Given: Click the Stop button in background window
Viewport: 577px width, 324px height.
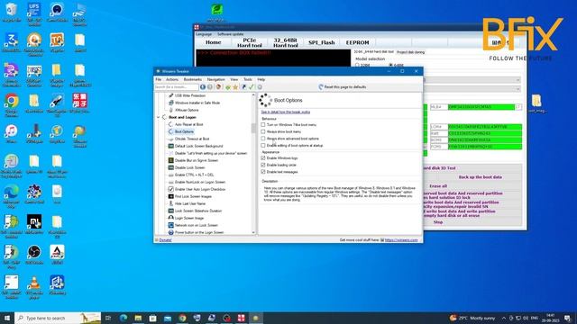Looking at the screenshot, I should tap(438, 222).
